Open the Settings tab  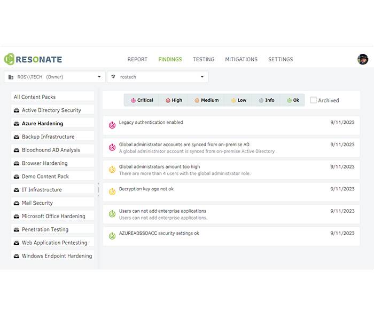click(280, 60)
